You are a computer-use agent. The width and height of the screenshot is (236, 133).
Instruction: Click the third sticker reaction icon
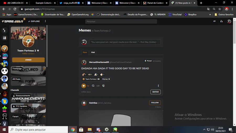[x=96, y=74]
